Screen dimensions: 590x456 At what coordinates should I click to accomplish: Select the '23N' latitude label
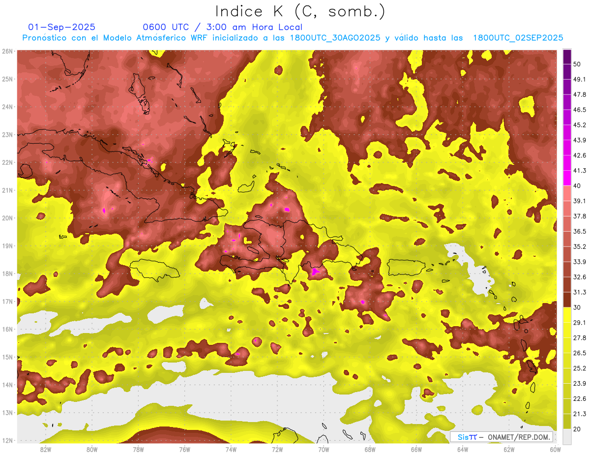click(7, 134)
